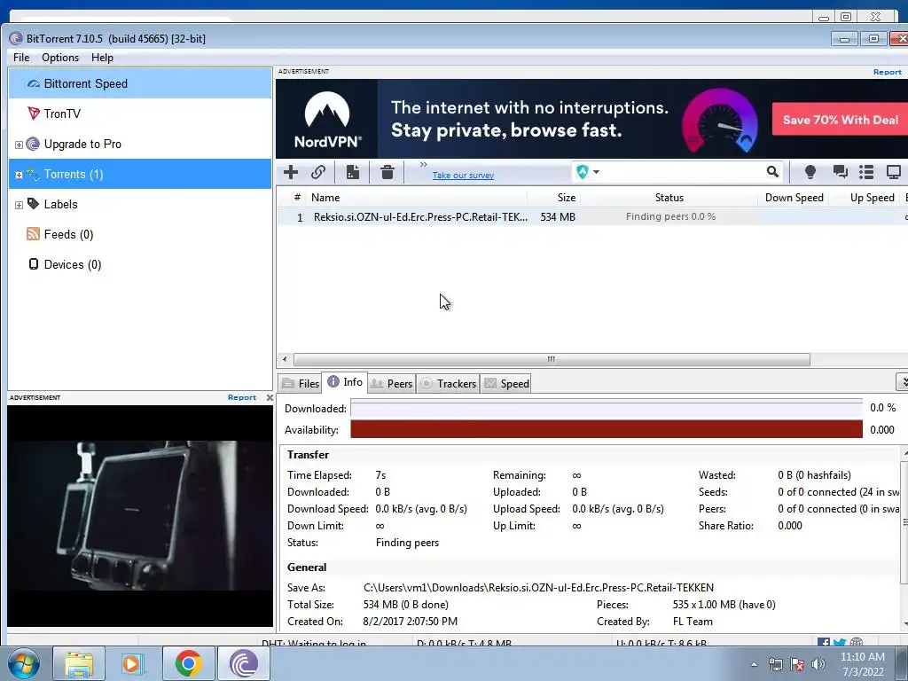Click the Add Torrent plus icon

click(291, 172)
